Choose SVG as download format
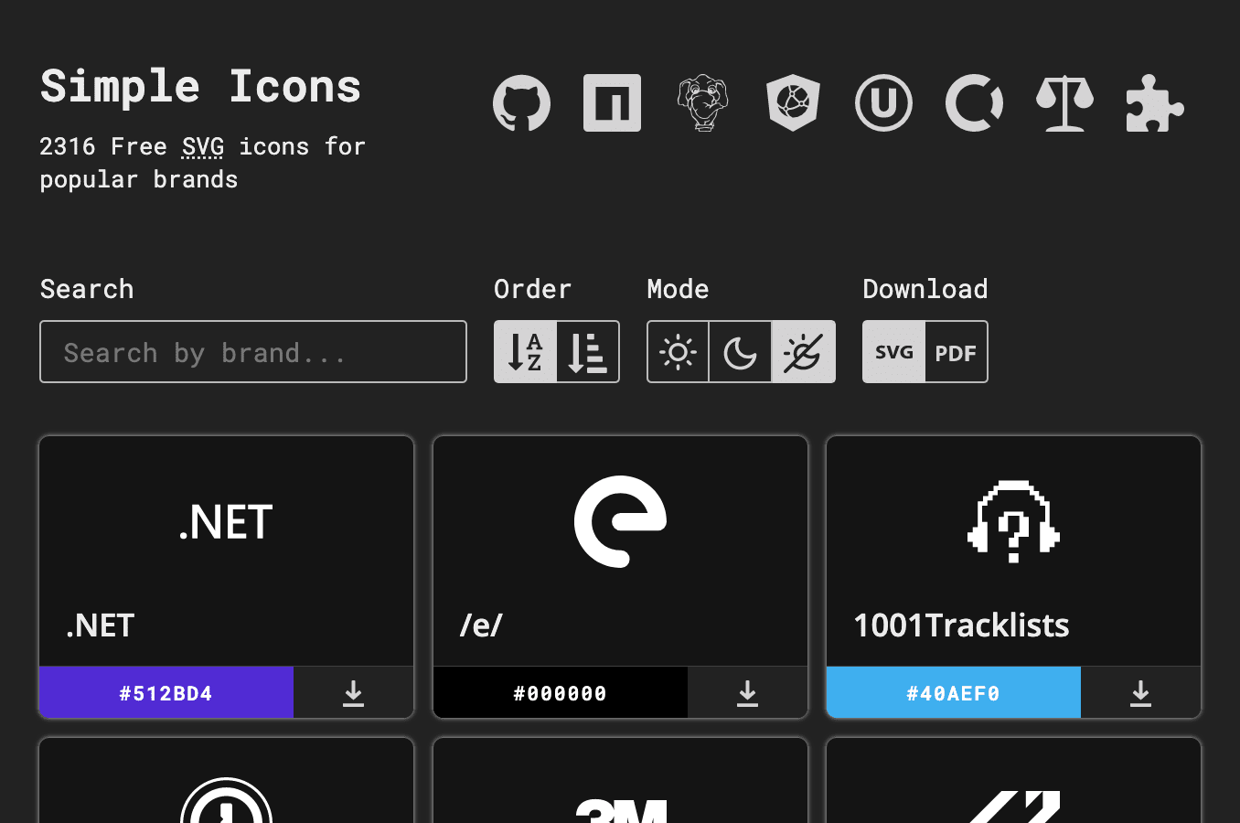The width and height of the screenshot is (1240, 823). tap(893, 351)
